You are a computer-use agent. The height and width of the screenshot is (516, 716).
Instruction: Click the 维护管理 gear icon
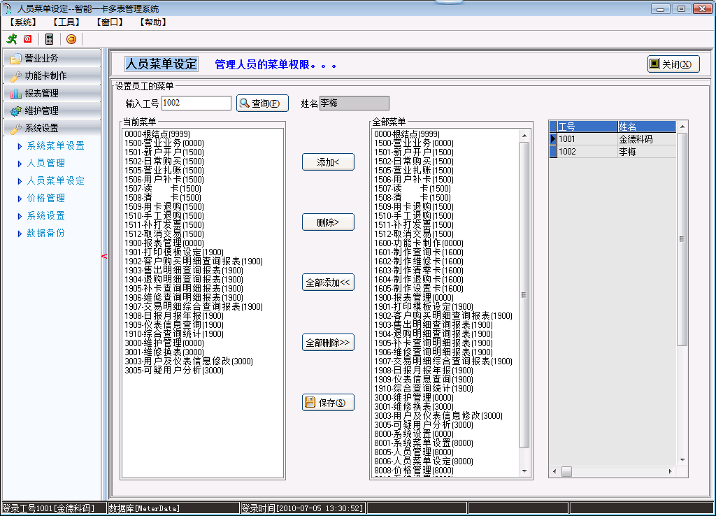(x=15, y=110)
